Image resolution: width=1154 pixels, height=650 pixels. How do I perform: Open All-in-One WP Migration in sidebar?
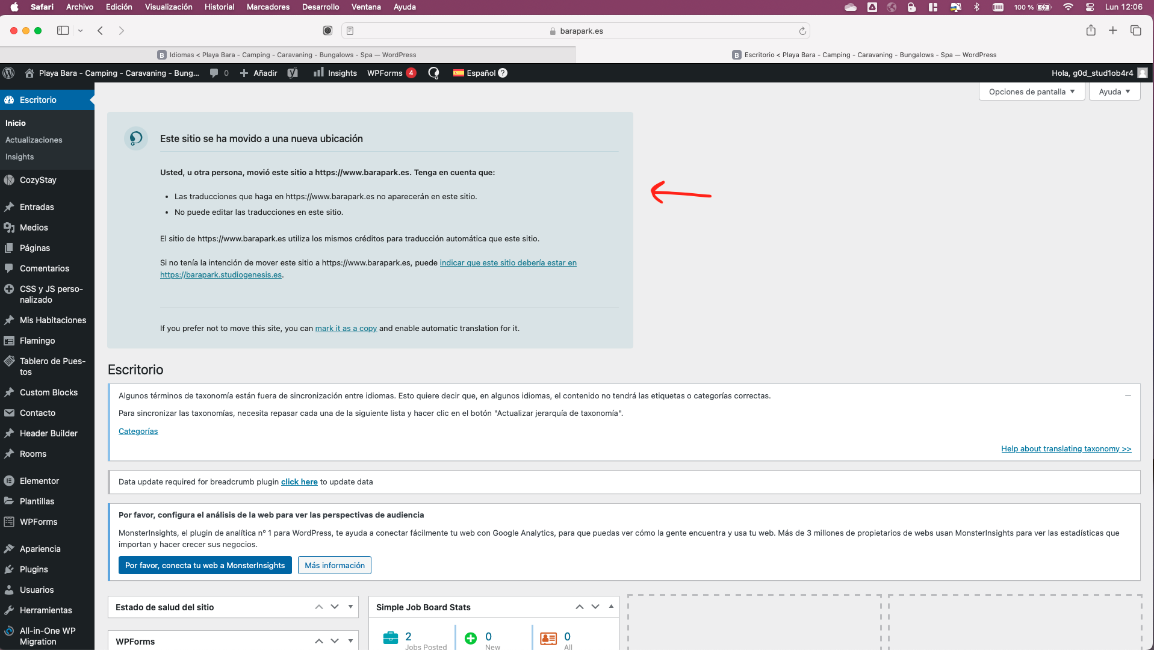point(47,636)
